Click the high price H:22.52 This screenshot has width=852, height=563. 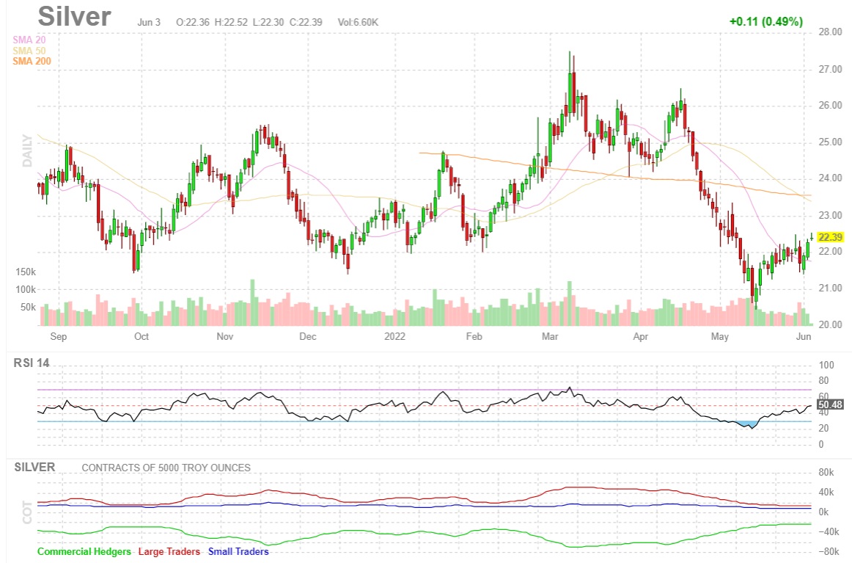pyautogui.click(x=231, y=22)
